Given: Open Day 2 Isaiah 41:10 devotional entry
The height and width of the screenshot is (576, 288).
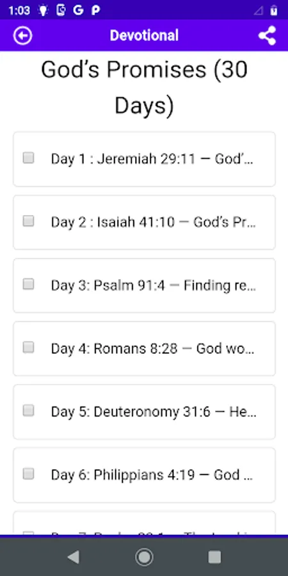Looking at the screenshot, I should pos(144,222).
